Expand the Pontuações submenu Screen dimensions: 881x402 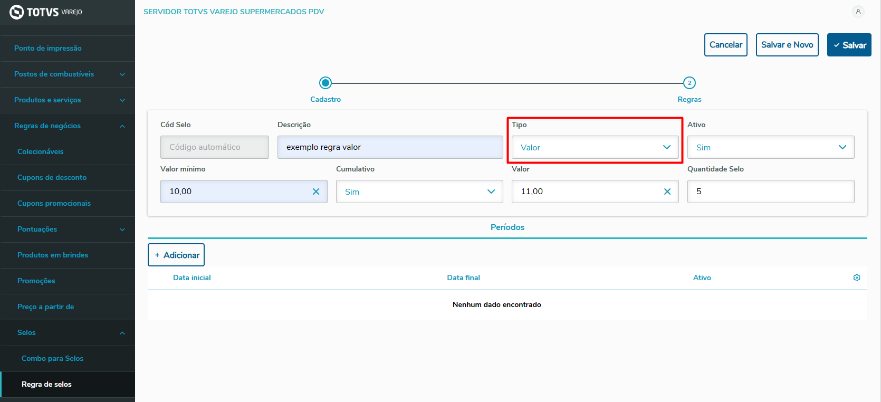tap(68, 229)
